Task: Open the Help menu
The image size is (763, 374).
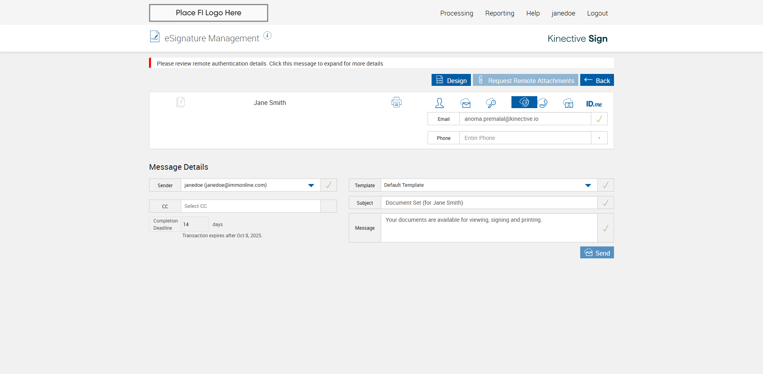Action: pos(533,13)
